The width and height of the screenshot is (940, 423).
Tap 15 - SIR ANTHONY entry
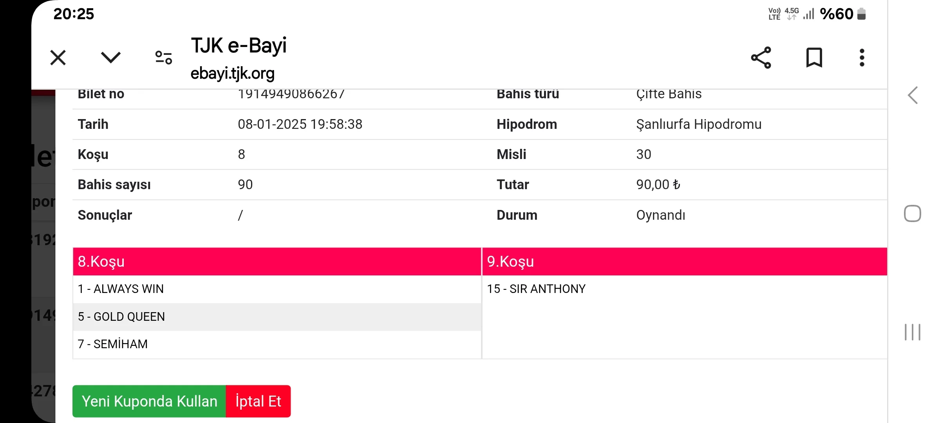point(536,289)
